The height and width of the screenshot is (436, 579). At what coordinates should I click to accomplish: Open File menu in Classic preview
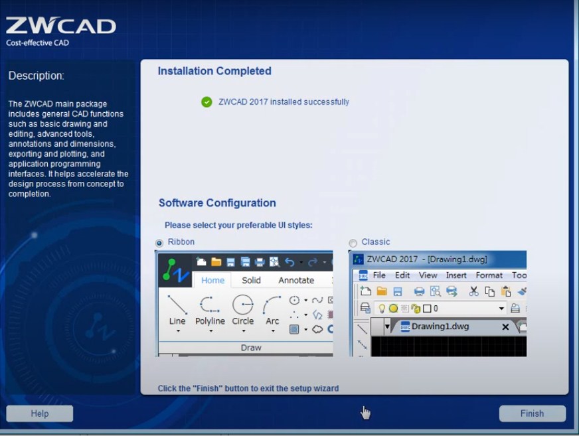coord(379,275)
